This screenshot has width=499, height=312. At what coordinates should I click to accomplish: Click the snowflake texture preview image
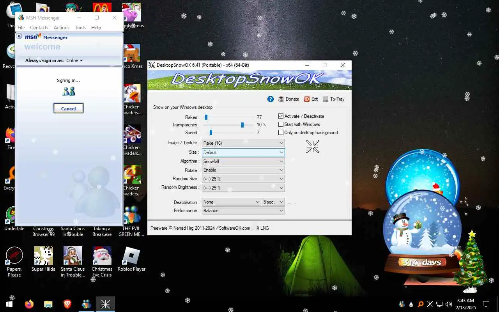pos(312,147)
